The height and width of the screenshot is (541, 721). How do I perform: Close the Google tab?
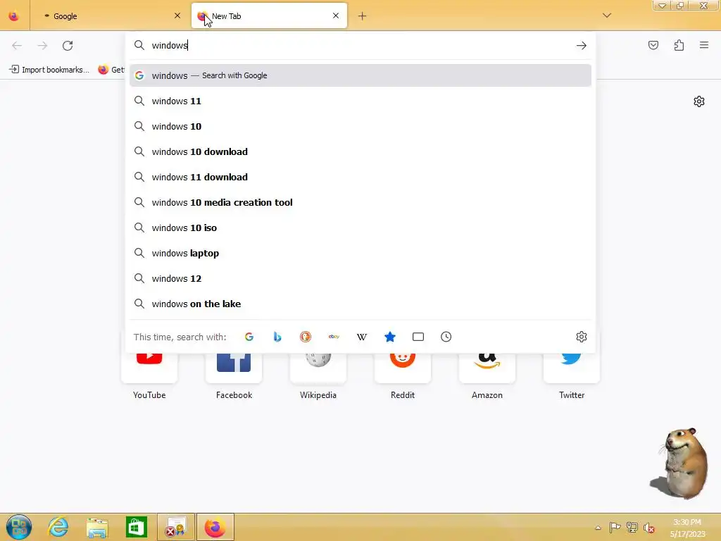tap(177, 15)
